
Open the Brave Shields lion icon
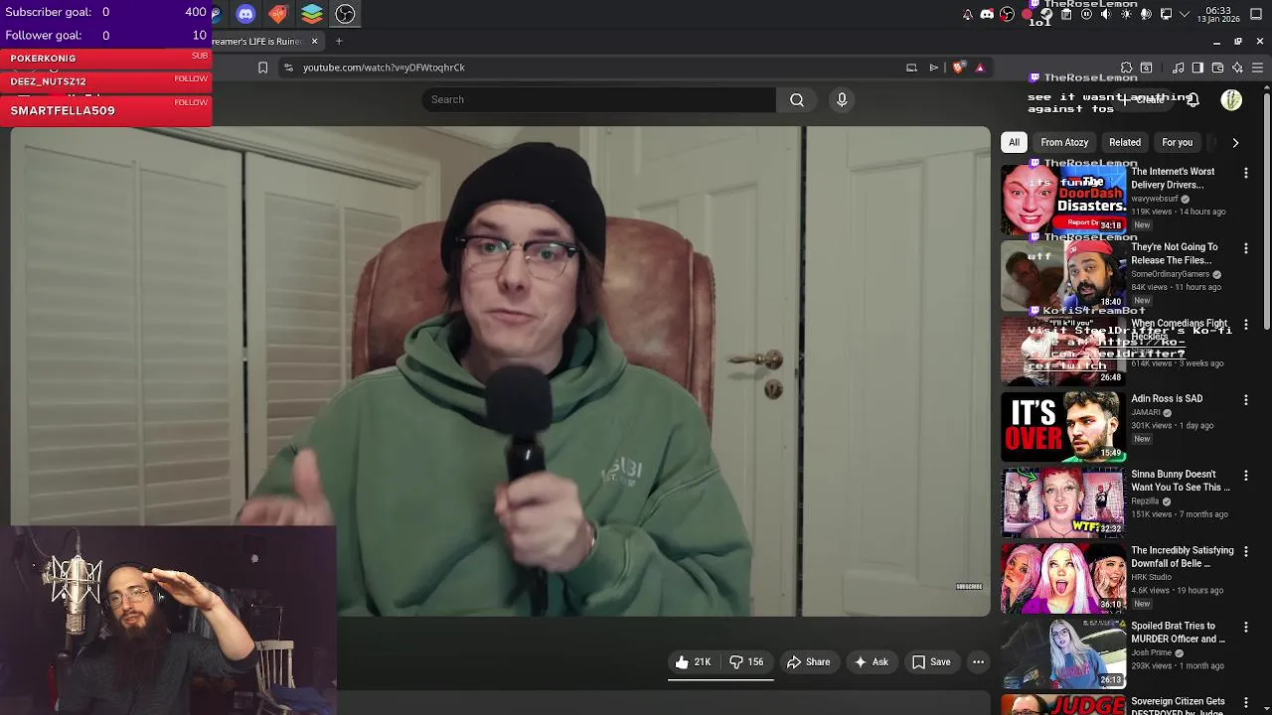[x=958, y=68]
